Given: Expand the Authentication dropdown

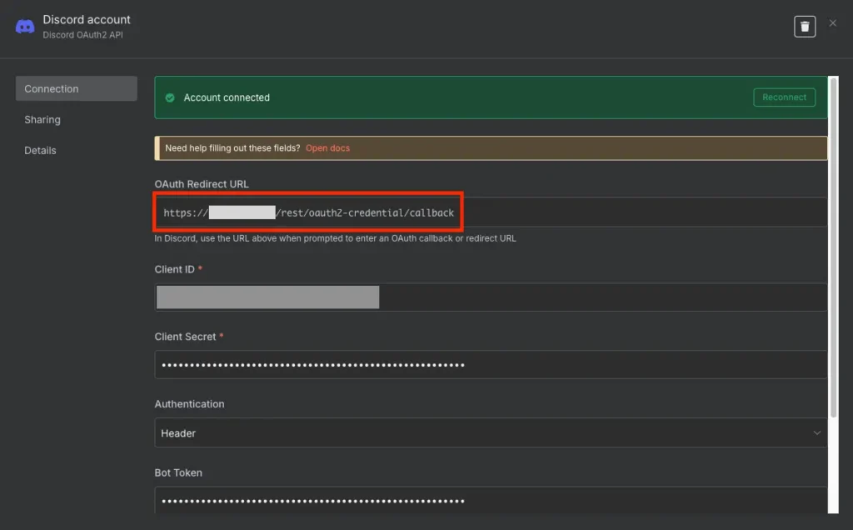Looking at the screenshot, I should [491, 432].
